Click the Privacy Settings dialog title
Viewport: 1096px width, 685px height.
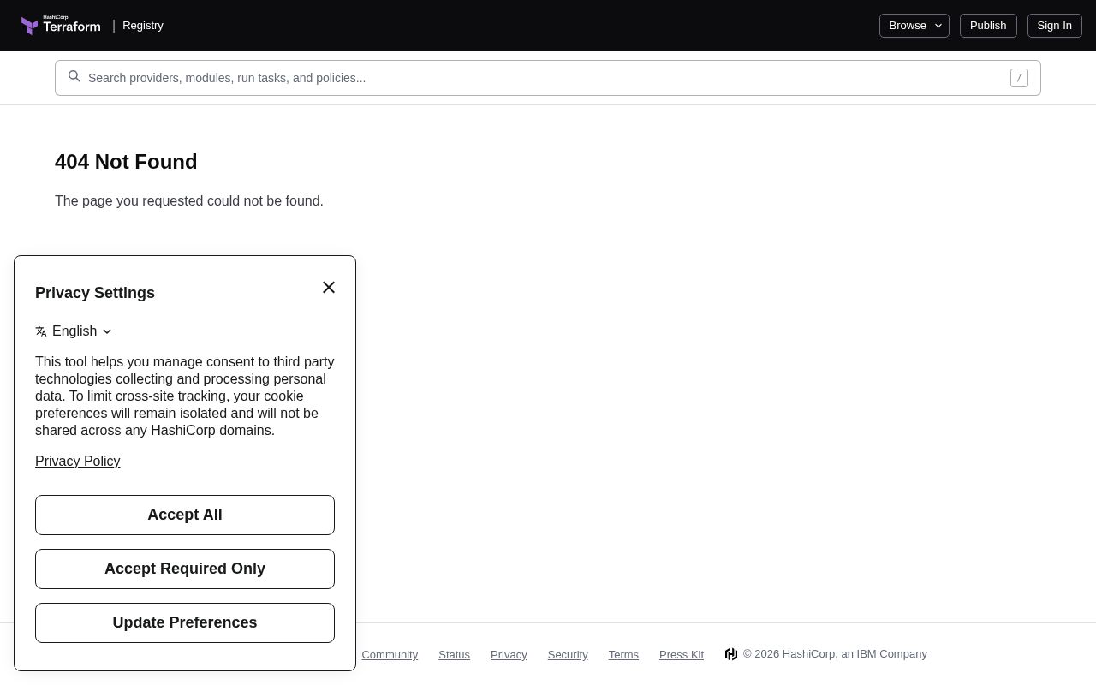pos(95,293)
